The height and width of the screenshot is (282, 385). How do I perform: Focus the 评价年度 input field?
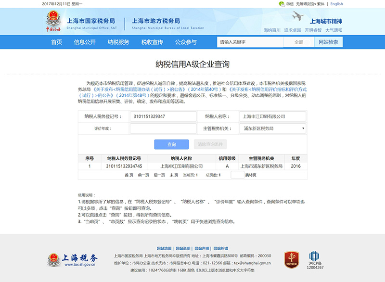[163, 128]
